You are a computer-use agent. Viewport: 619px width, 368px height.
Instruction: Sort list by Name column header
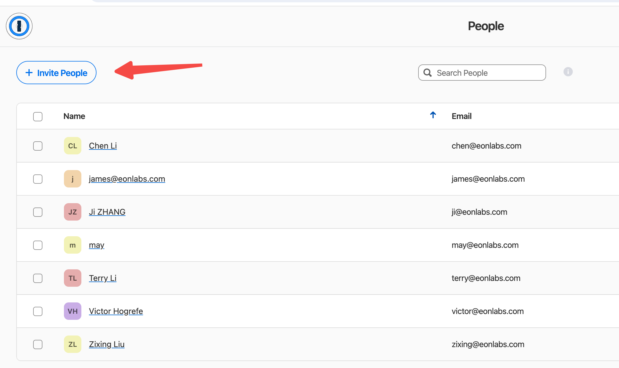[74, 116]
